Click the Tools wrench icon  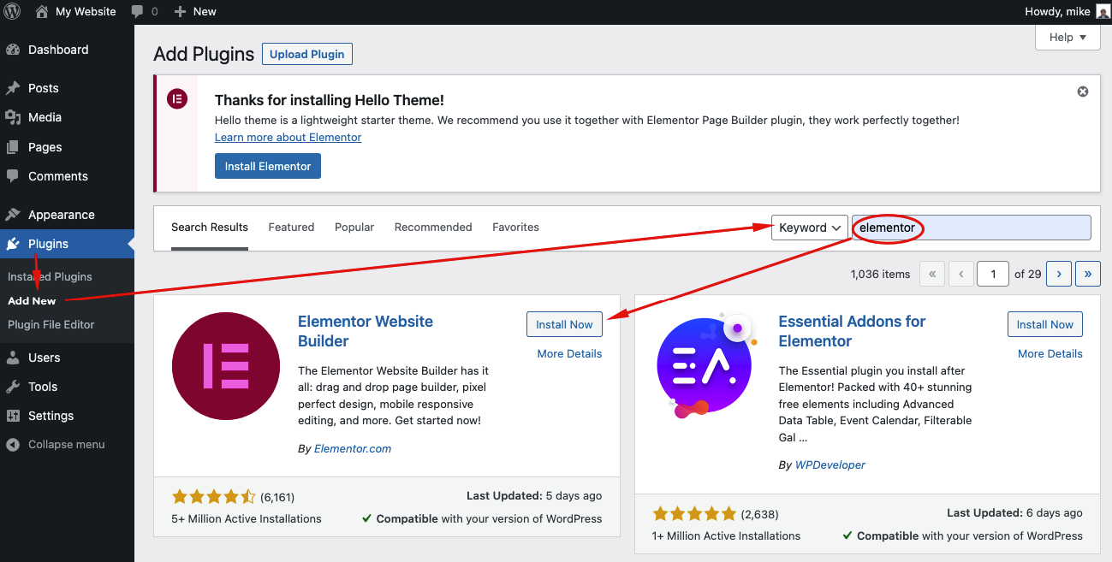[13, 387]
